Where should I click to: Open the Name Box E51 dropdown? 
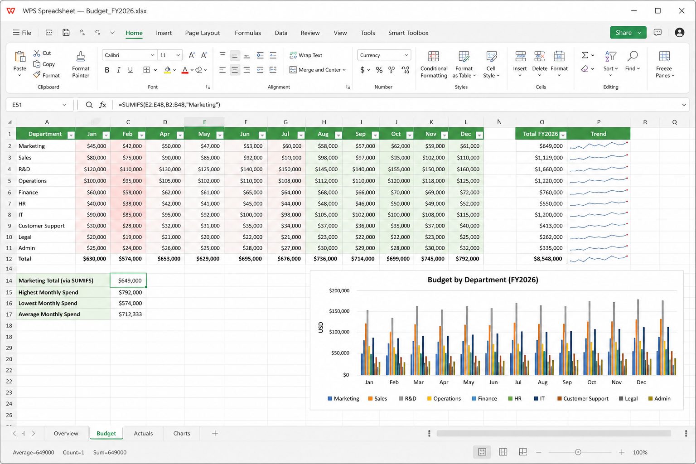(x=64, y=105)
